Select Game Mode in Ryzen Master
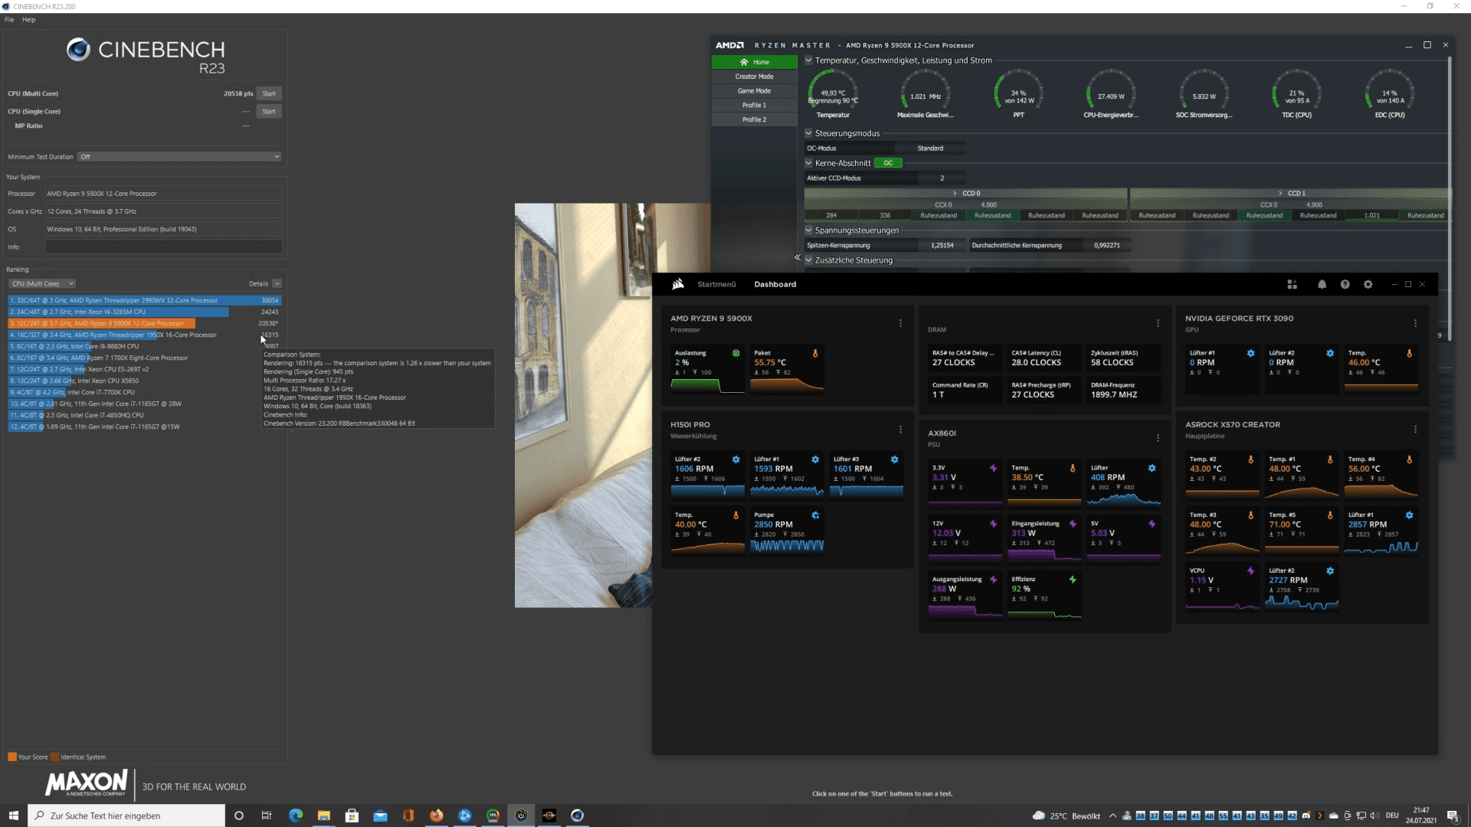This screenshot has height=827, width=1471. click(754, 91)
